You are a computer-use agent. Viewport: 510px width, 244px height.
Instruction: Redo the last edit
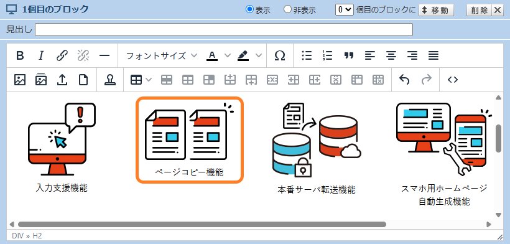point(426,80)
